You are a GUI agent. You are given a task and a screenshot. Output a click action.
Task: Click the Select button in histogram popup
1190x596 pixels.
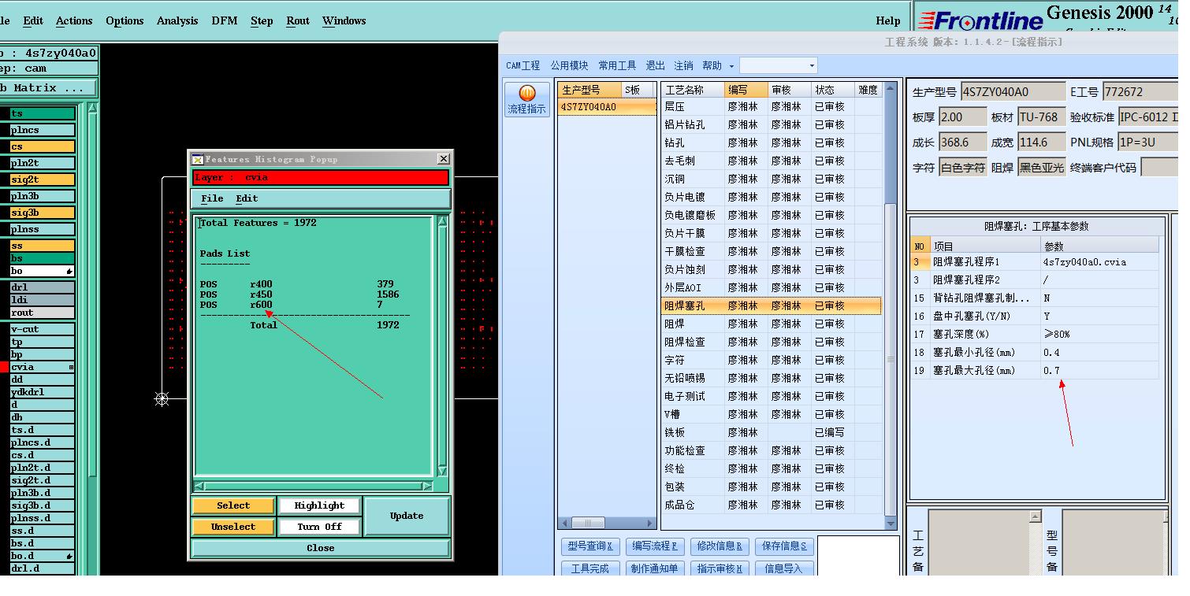tap(233, 505)
